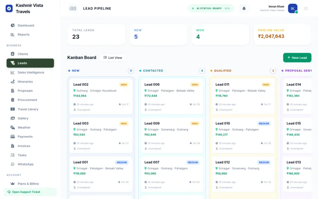Open notifications with the bell icon
The height and width of the screenshot is (199, 318).
(244, 9)
